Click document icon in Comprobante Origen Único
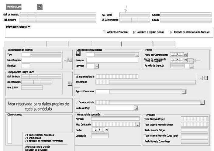Image resolution: width=214 pixels, height=151 pixels. 70,83
